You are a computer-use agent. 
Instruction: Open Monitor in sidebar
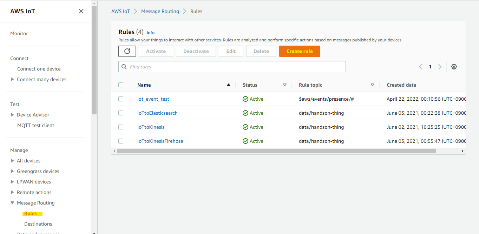pos(19,33)
